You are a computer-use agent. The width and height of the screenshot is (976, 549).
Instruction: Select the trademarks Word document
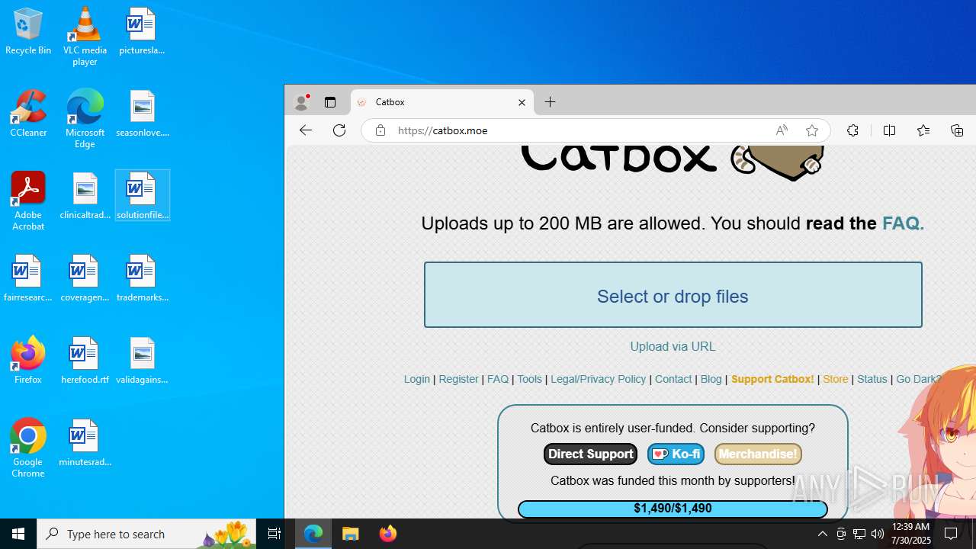point(142,278)
